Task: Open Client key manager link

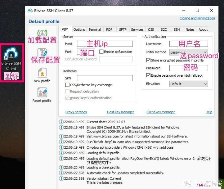Action: coord(160,112)
